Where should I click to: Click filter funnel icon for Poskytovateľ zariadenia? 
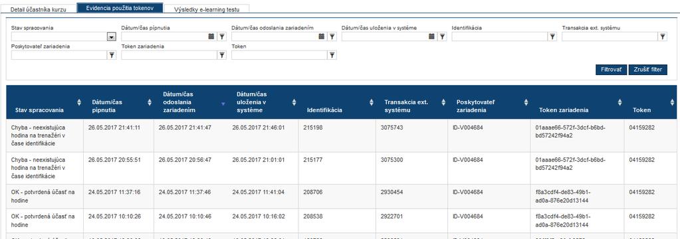(x=112, y=55)
